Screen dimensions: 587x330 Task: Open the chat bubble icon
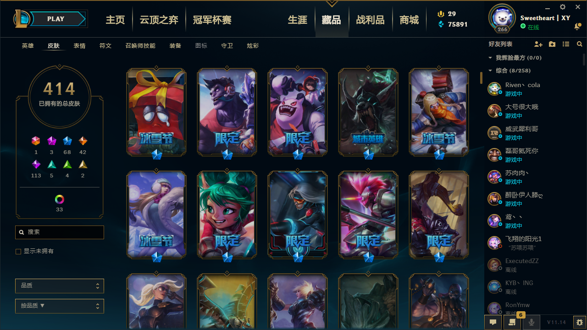(493, 322)
